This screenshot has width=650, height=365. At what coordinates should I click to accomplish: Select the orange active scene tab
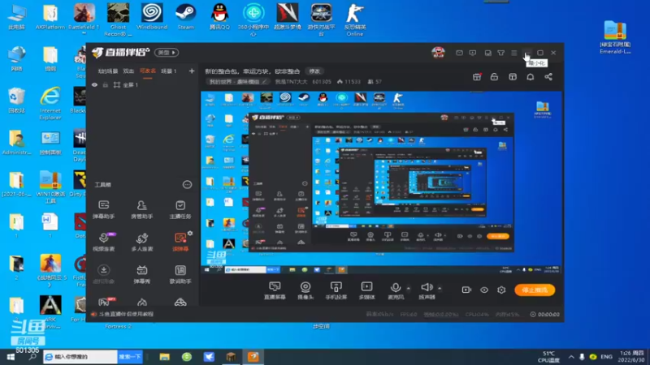(148, 71)
